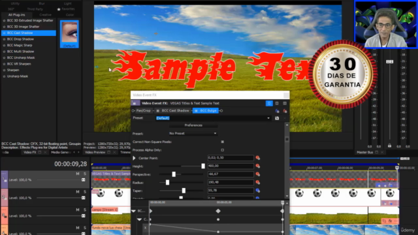This screenshot has width=418, height=235.
Task: Click the Height value field
Action: (231, 166)
